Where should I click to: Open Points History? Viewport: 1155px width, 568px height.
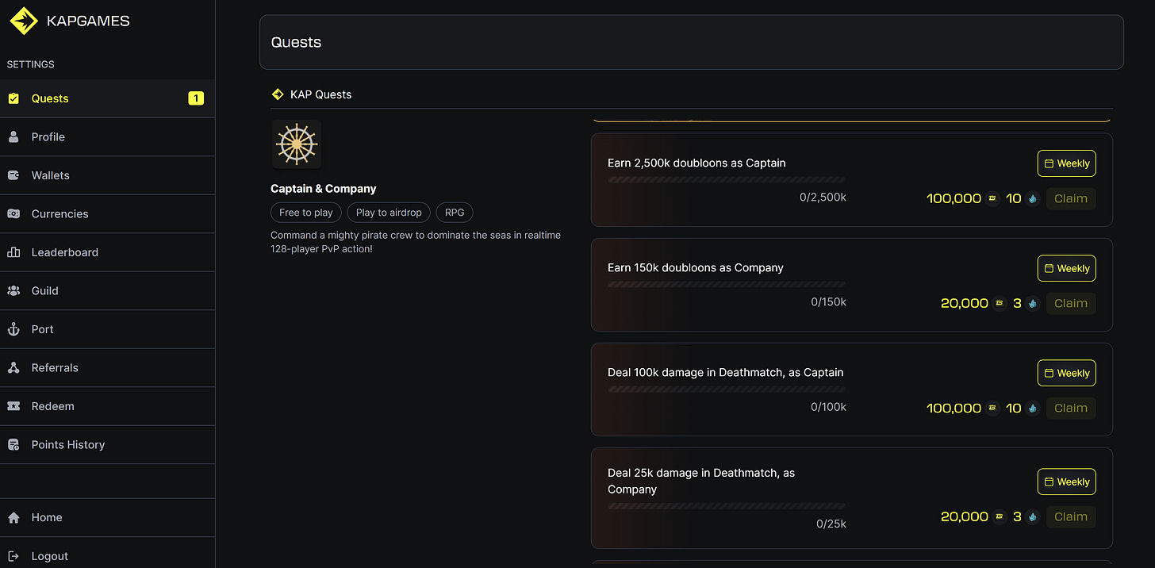[x=107, y=444]
